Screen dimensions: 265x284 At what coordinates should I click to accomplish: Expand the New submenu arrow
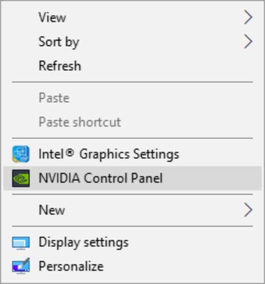pyautogui.click(x=248, y=210)
